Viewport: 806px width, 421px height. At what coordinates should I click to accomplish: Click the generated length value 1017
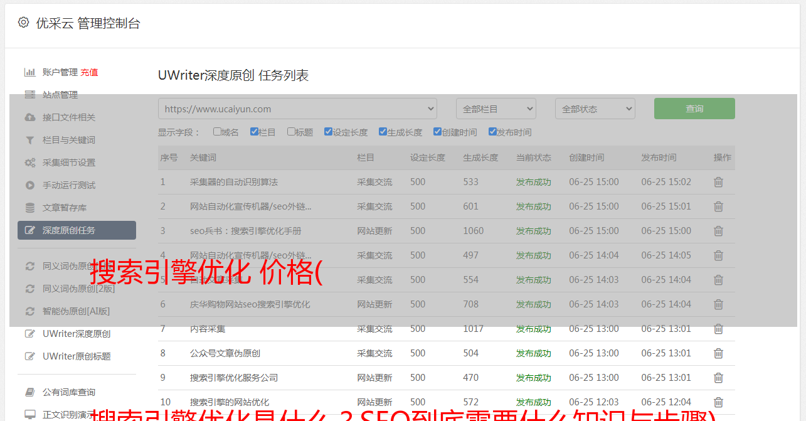(474, 329)
